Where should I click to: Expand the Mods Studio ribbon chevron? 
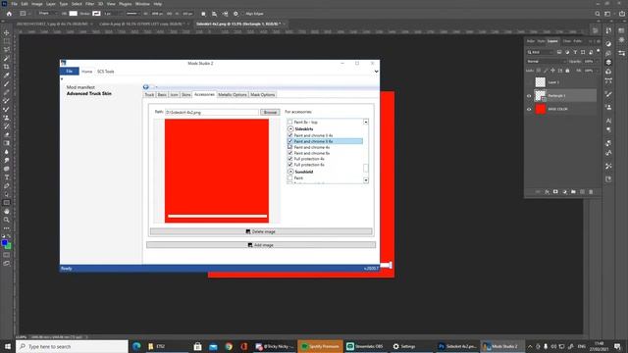376,72
